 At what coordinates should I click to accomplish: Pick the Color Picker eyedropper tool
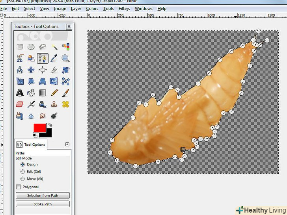point(54,58)
